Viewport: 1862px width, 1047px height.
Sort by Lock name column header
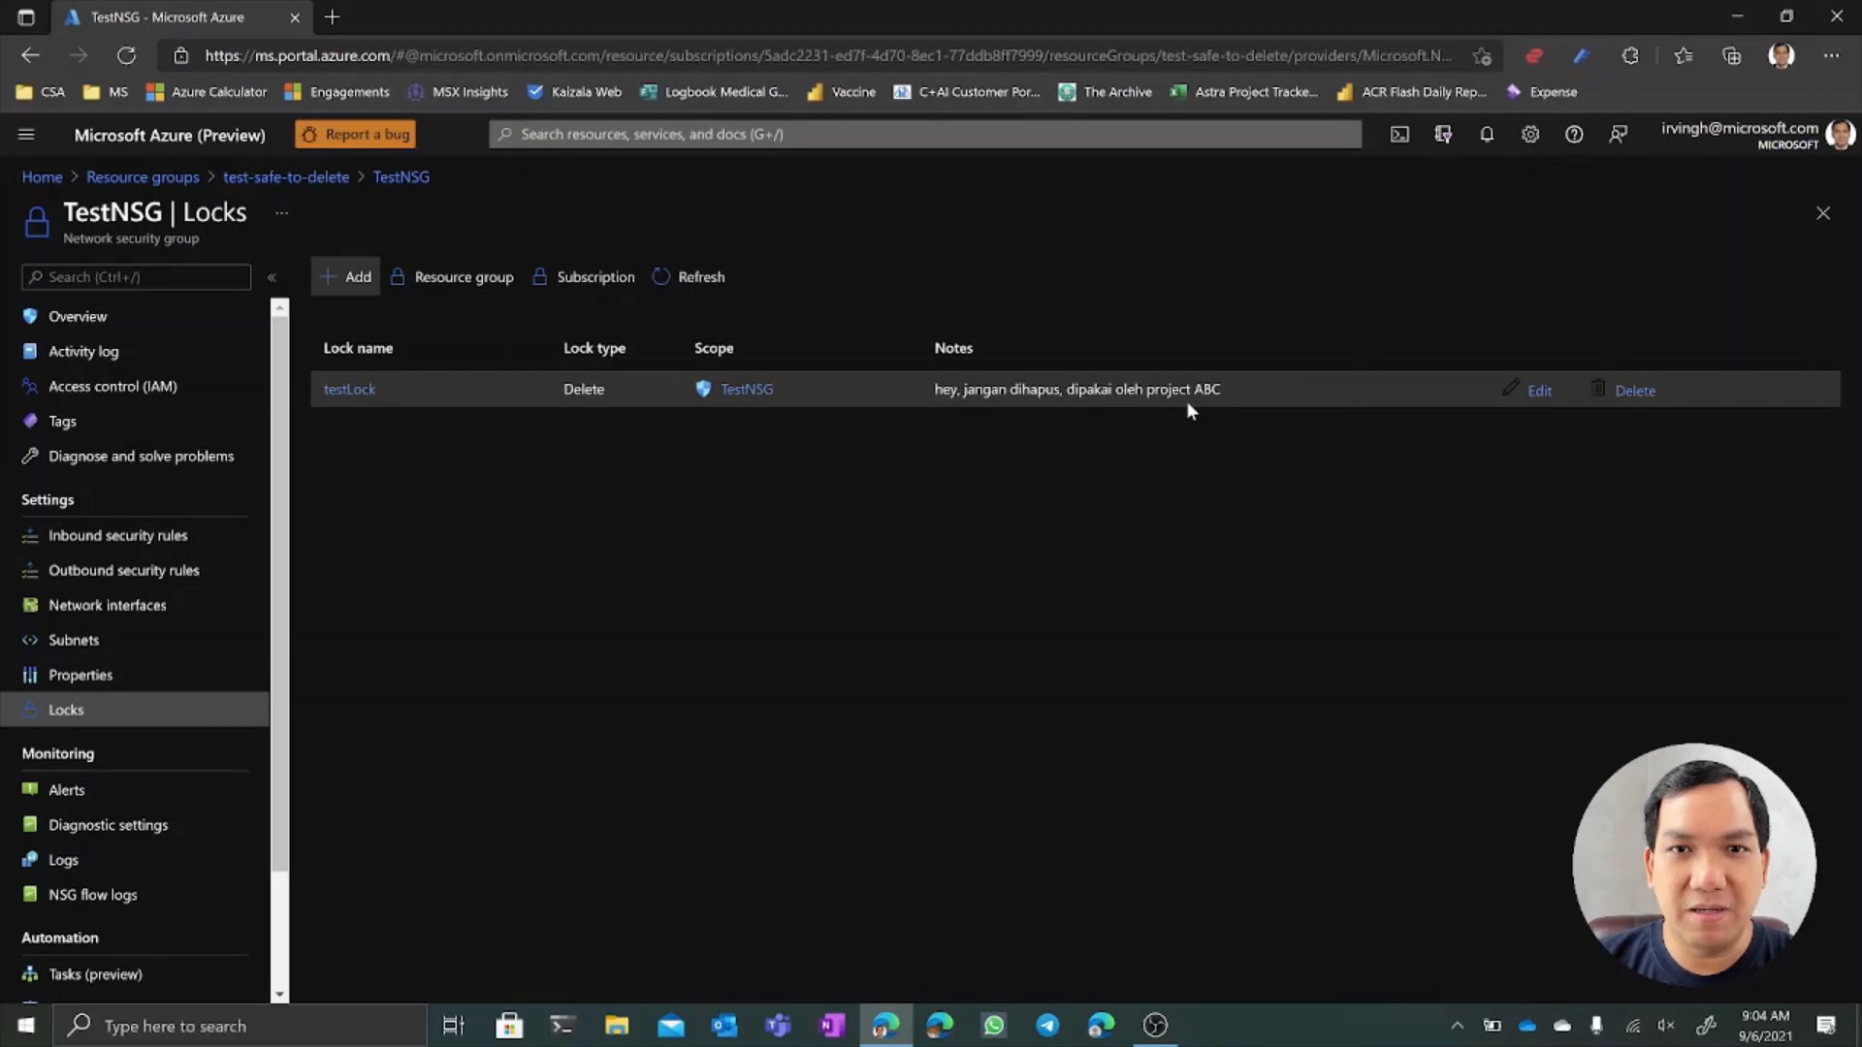358,348
